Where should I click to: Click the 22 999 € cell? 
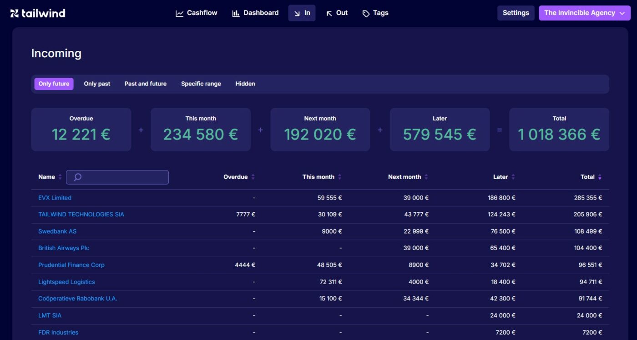[x=416, y=231]
